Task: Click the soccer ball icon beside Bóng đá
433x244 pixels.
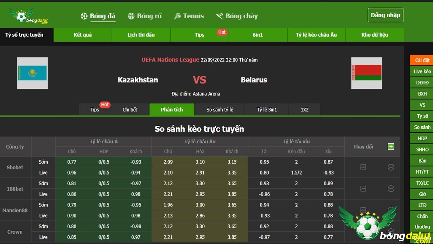Action: tap(84, 16)
